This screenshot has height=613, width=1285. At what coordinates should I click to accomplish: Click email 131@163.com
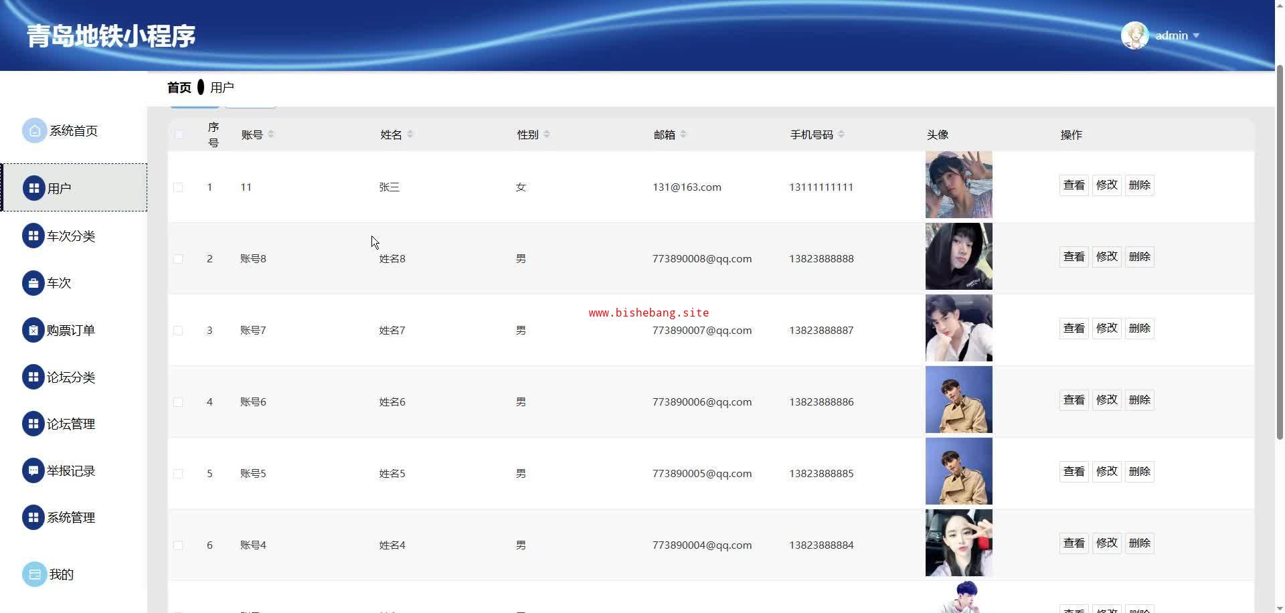(x=687, y=187)
